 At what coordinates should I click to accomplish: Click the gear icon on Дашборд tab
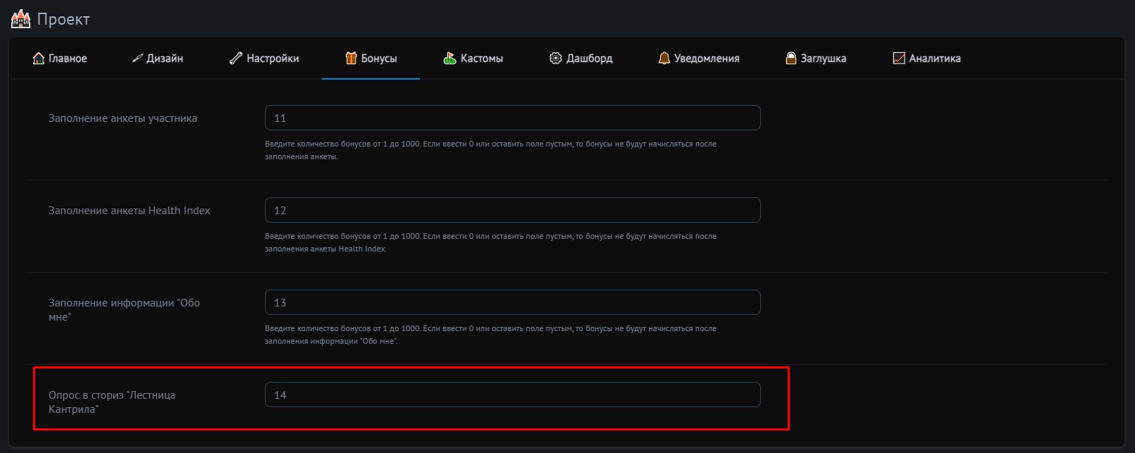coord(555,58)
